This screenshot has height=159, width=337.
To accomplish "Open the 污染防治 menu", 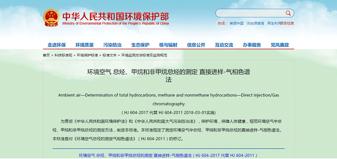I will pyautogui.click(x=113, y=45).
